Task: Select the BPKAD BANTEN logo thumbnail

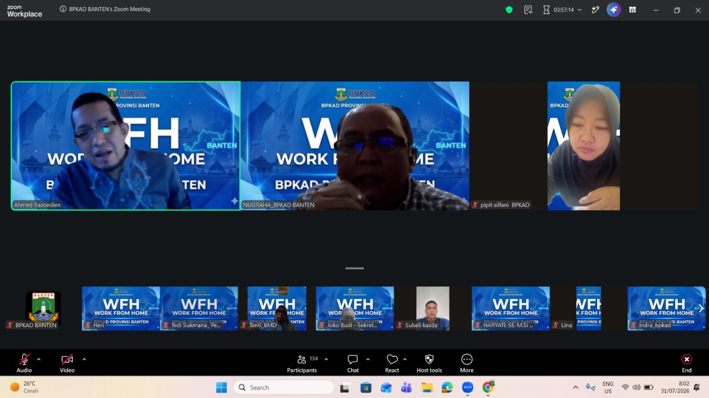Action: pyautogui.click(x=43, y=308)
